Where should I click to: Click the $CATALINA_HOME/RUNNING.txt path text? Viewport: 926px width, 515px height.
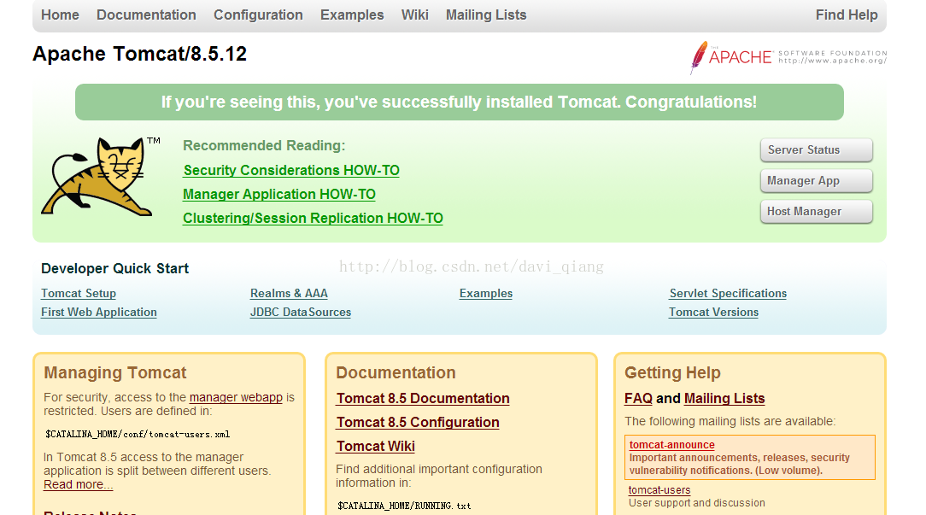tap(404, 506)
